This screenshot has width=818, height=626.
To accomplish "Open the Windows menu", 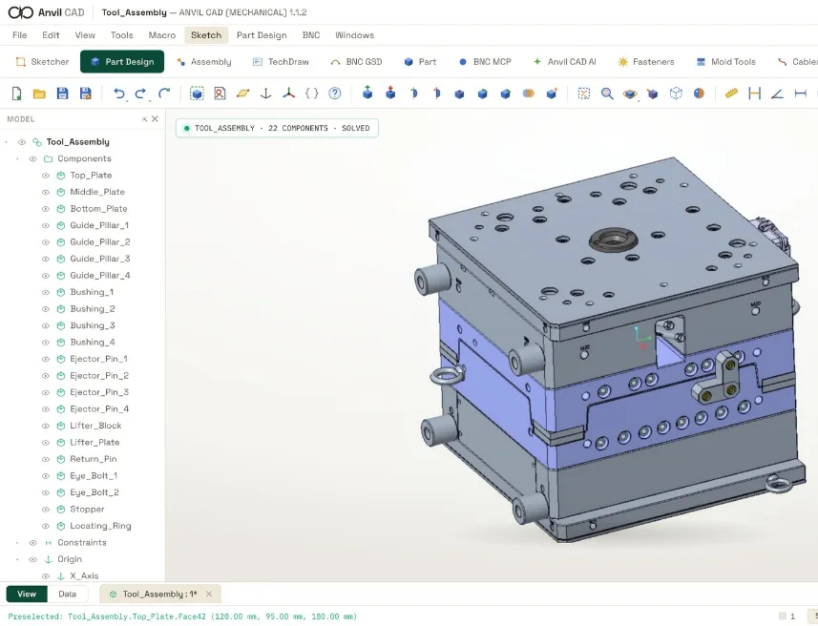I will [x=354, y=35].
